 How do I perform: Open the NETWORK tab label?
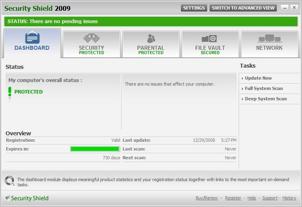(269, 48)
